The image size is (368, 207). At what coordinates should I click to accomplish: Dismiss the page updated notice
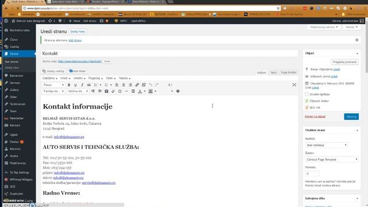point(356,40)
